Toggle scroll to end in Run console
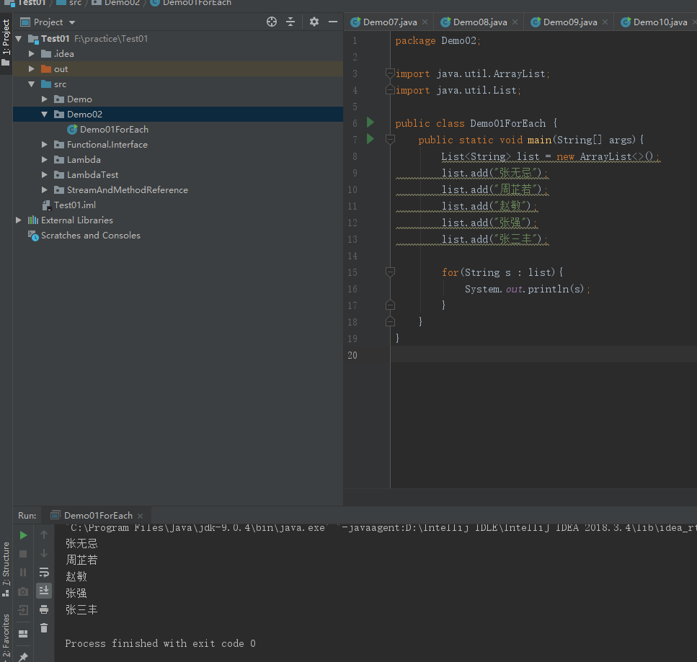This screenshot has height=662, width=697. pyautogui.click(x=44, y=591)
